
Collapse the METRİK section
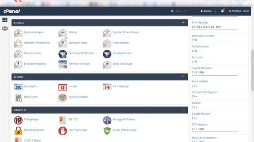[x=183, y=77]
